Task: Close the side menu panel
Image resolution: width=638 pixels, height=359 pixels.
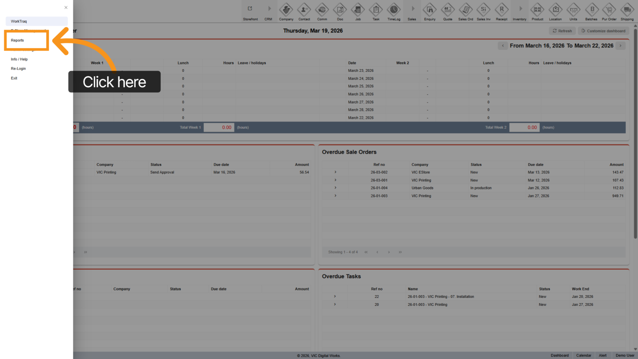Action: pyautogui.click(x=66, y=8)
